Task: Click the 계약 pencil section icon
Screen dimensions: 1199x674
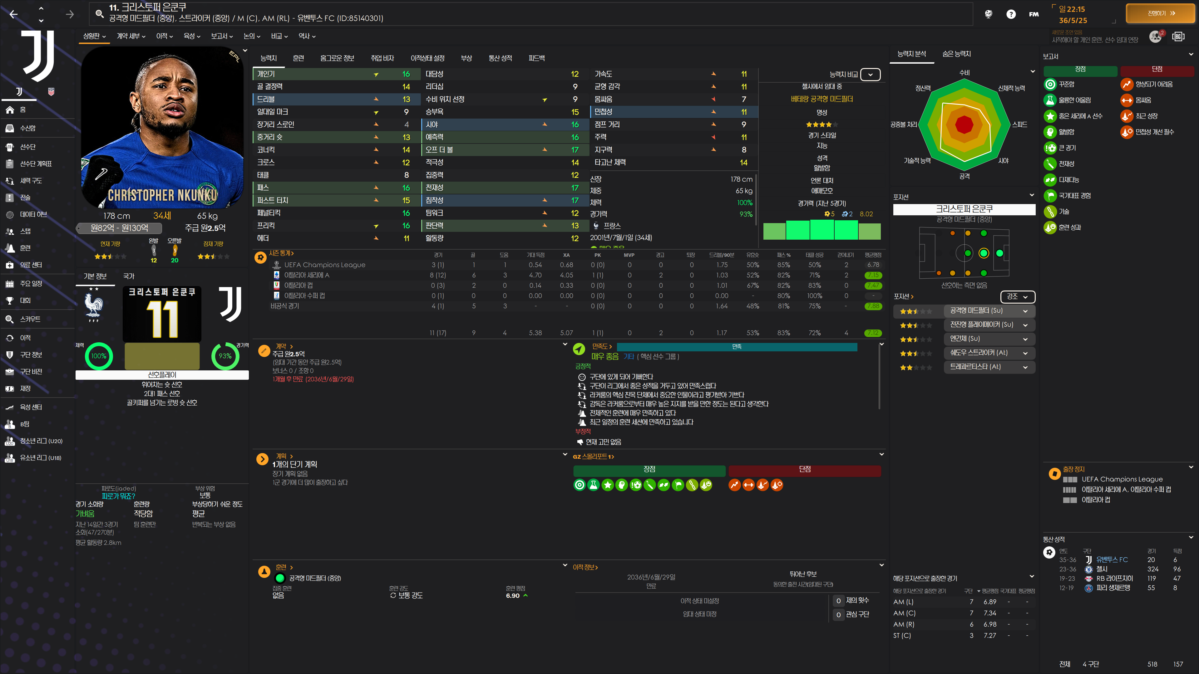Action: tap(264, 350)
